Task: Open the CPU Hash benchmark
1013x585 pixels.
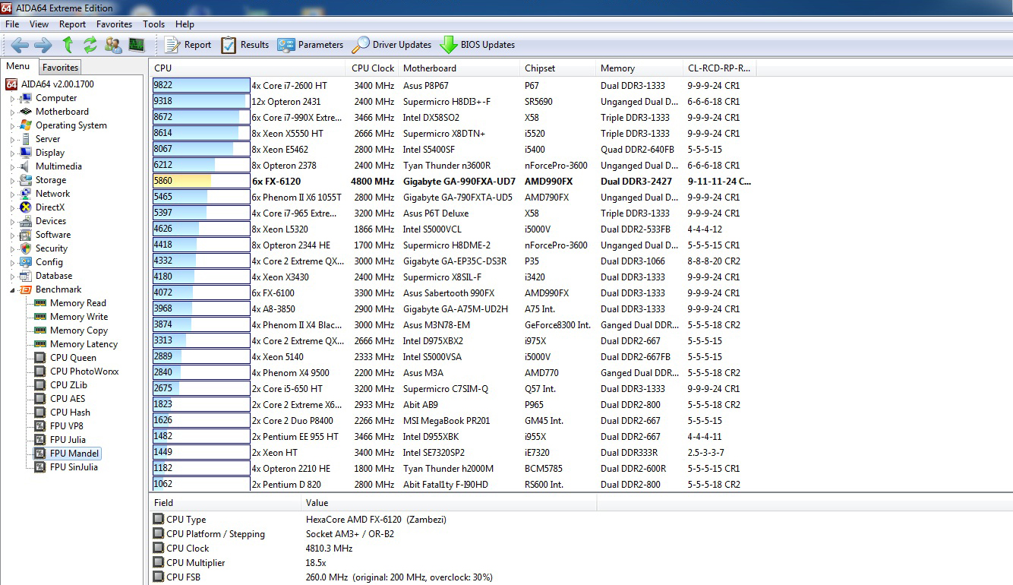Action: coord(70,413)
